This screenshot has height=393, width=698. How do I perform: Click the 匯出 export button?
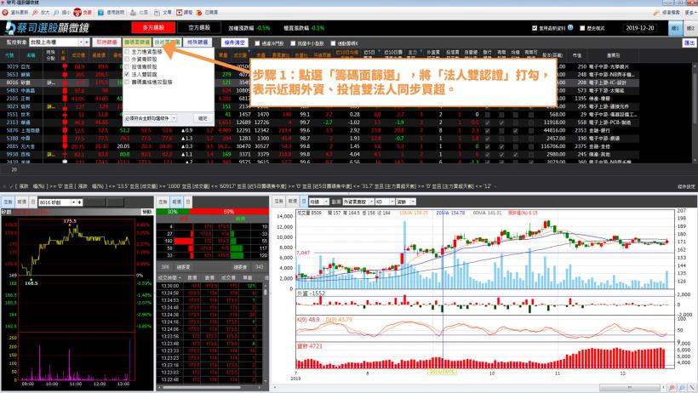click(x=689, y=43)
